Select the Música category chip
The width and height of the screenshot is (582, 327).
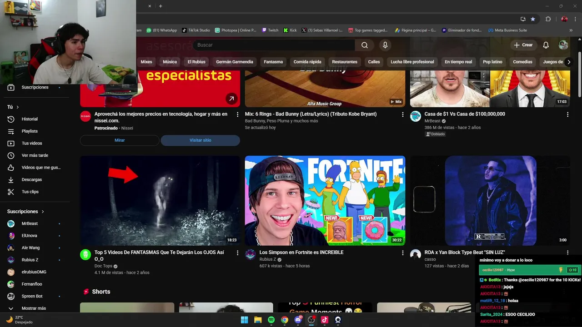[x=170, y=62]
